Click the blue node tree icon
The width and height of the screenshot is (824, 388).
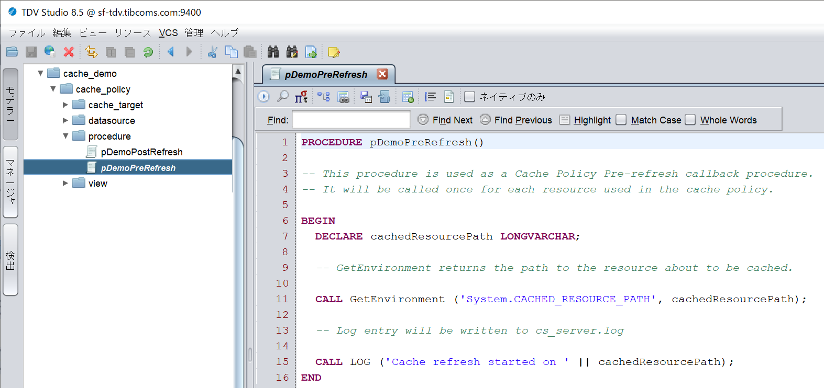point(323,96)
